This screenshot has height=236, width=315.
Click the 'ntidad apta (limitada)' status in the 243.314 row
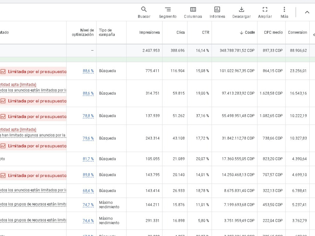[x=18, y=130]
